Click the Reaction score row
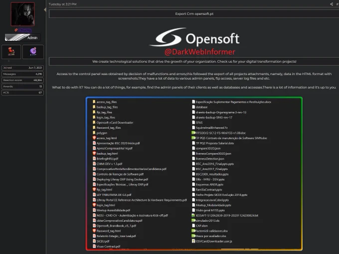 (23, 80)
